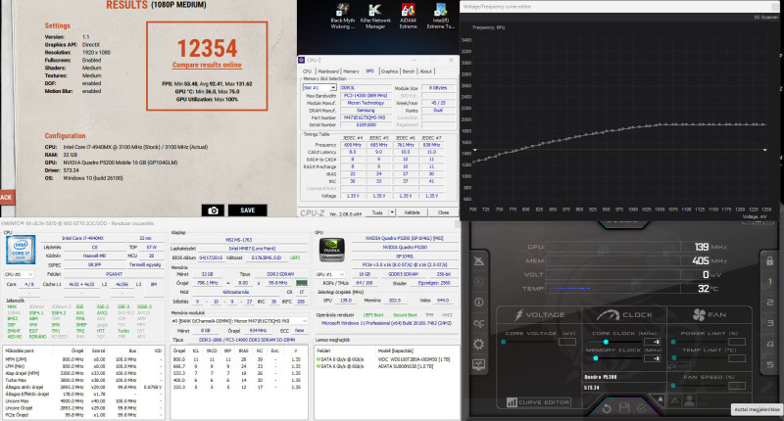Click the Power Limit value field

click(x=737, y=342)
